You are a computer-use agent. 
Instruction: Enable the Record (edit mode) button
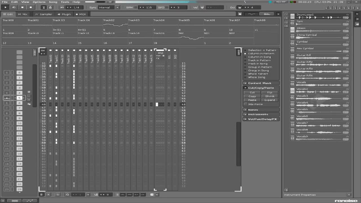pos(31,7)
